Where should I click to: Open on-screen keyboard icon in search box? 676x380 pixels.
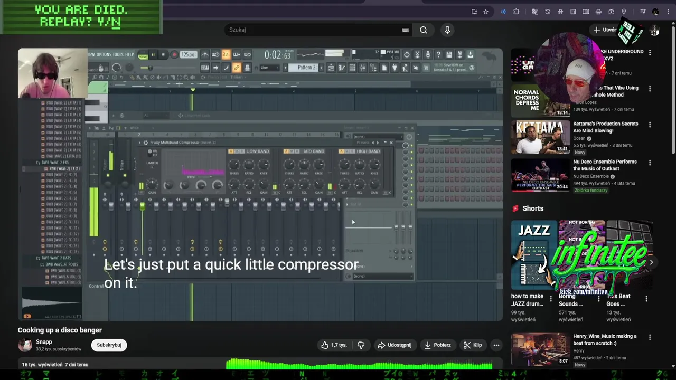click(x=405, y=30)
